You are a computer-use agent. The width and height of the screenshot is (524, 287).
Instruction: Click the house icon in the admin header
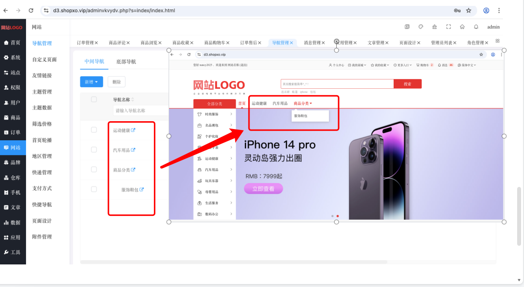pyautogui.click(x=462, y=27)
